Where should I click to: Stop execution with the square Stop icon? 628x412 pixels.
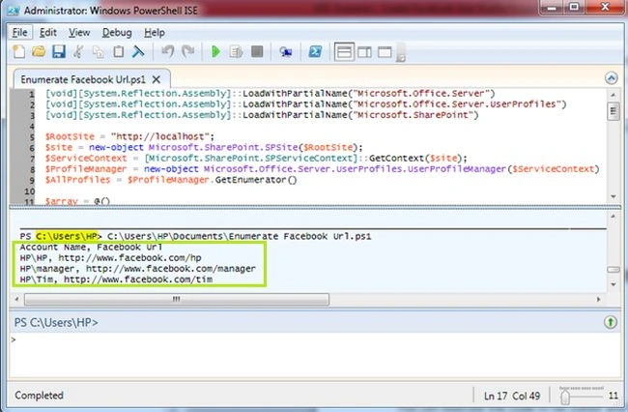click(257, 51)
